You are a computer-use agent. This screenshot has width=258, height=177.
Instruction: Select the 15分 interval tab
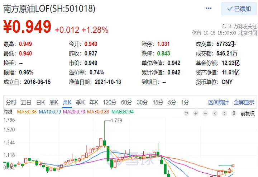tap(158, 102)
